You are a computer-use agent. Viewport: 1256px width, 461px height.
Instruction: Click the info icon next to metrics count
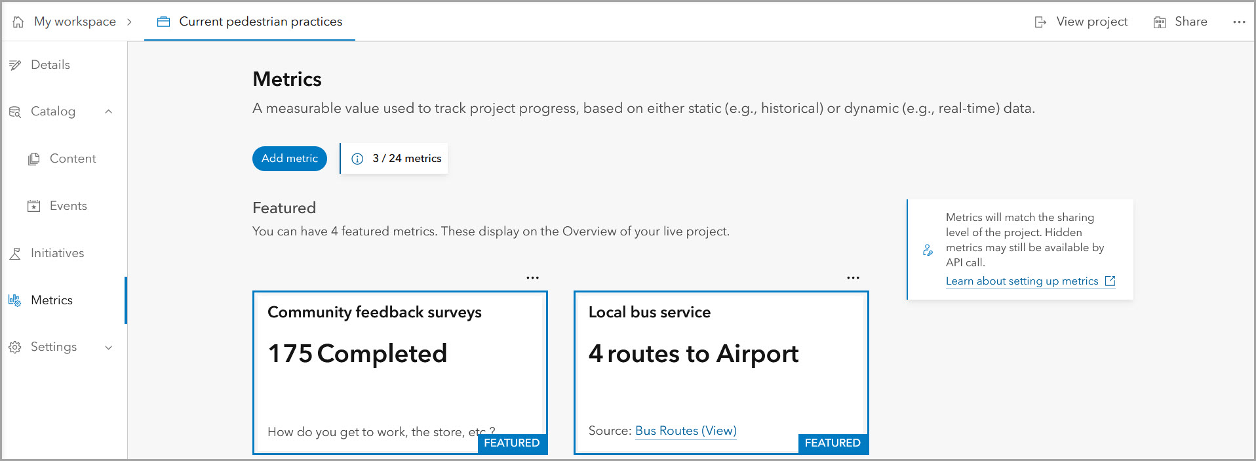click(x=357, y=159)
